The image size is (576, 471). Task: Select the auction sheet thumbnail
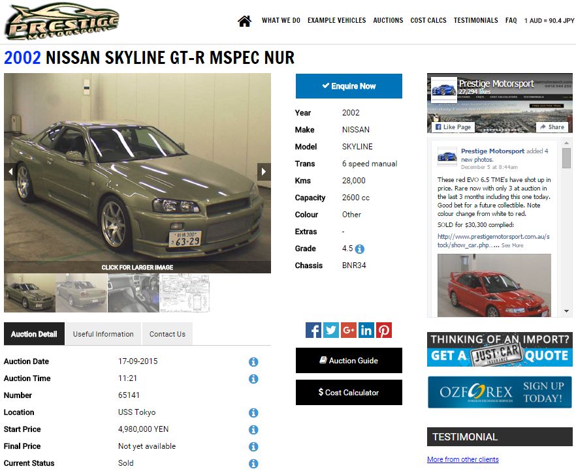[185, 293]
